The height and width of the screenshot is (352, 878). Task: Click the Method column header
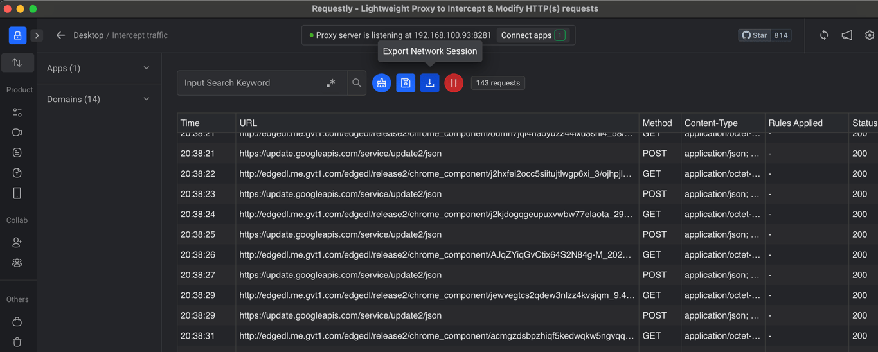click(659, 123)
